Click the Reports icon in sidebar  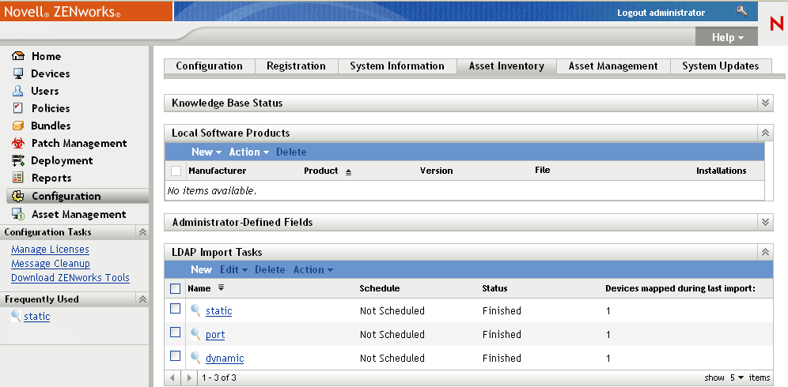pos(18,178)
